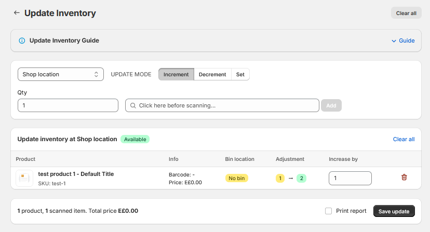
Task: Open test product 1 thumbnail image
Action: [x=24, y=178]
